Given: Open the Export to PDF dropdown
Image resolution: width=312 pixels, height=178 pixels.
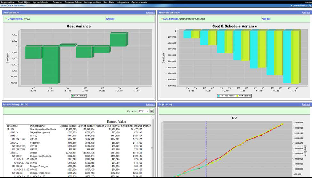Looking at the screenshot, I should pyautogui.click(x=144, y=111).
